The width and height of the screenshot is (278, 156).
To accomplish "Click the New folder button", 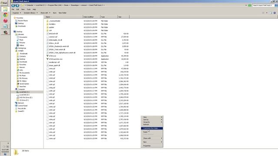I will 63,13.
